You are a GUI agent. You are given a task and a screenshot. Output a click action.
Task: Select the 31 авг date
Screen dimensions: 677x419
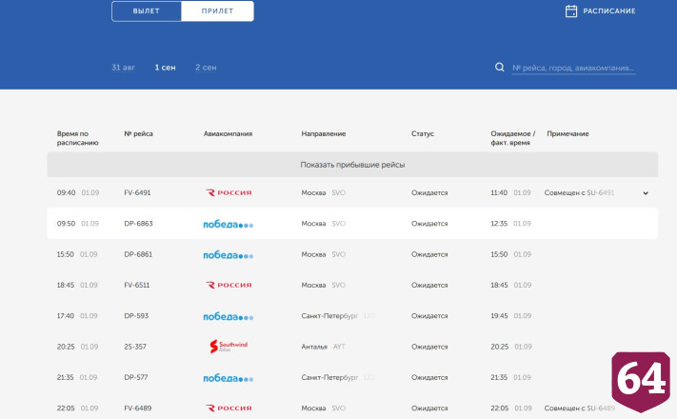[x=123, y=68]
